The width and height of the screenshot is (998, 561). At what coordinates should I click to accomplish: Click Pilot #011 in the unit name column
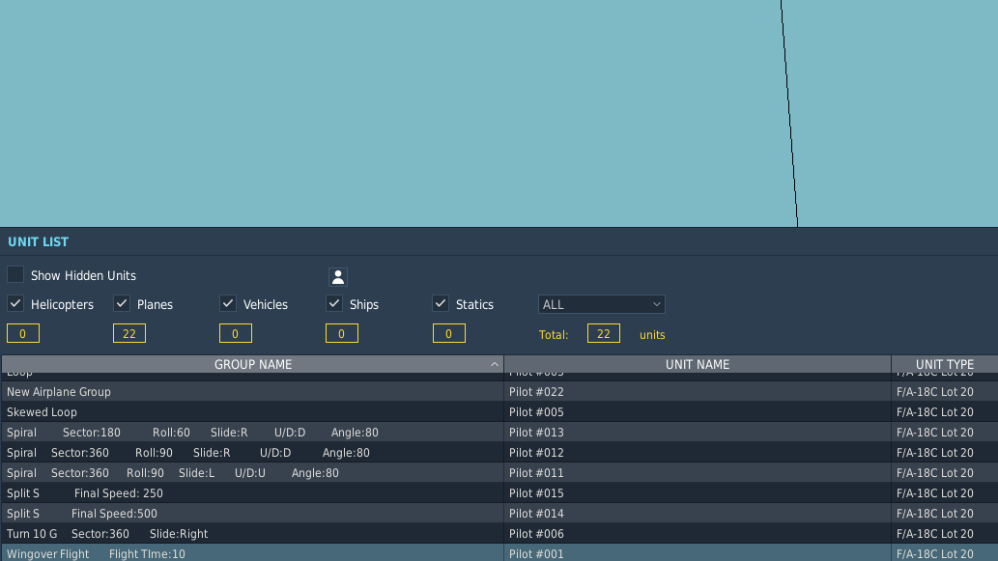tap(536, 473)
